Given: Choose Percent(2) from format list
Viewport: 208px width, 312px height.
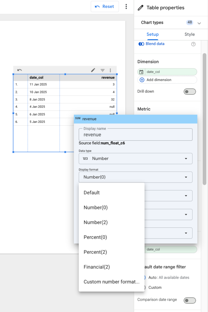Looking at the screenshot, I should click(95, 252).
